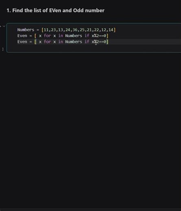Click 'x%2==0' on the third code line
The image size is (181, 211).
pos(99,42)
